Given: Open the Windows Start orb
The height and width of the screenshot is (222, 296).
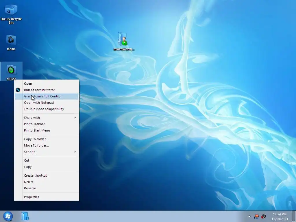Looking at the screenshot, I should click(x=8, y=216).
